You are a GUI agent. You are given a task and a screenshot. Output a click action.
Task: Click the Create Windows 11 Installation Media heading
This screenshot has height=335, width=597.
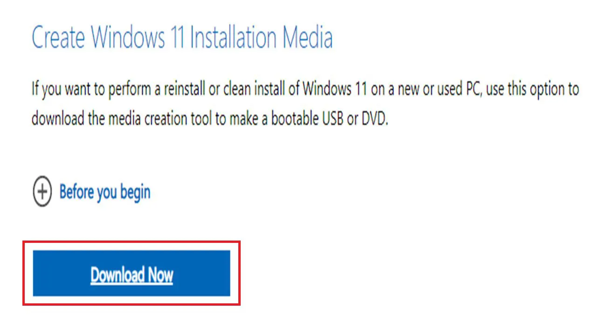click(182, 37)
